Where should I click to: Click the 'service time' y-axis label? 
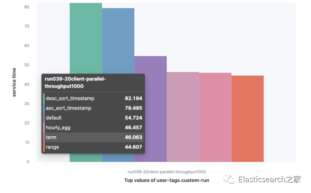pyautogui.click(x=14, y=82)
